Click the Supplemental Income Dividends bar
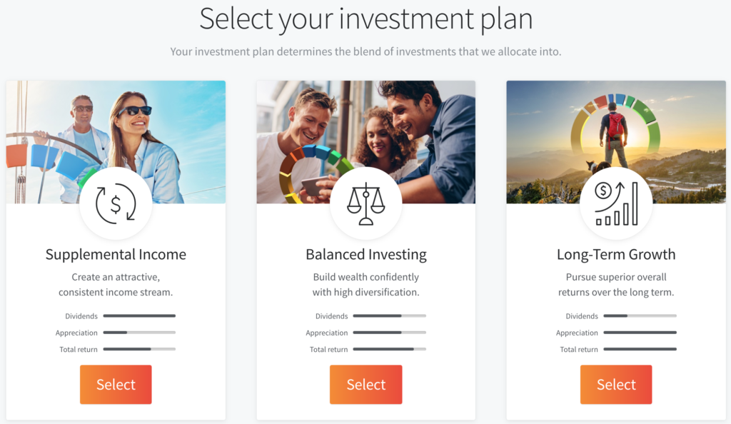This screenshot has width=731, height=424. [x=139, y=316]
